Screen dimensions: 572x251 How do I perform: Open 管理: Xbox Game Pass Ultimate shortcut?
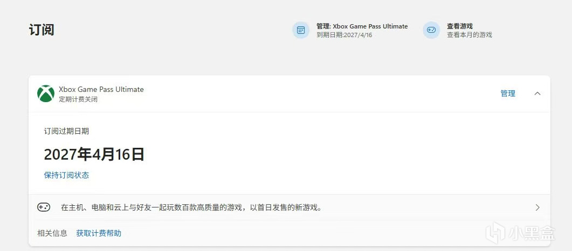(362, 26)
